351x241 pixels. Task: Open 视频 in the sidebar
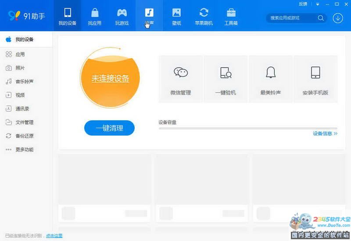[26, 95]
